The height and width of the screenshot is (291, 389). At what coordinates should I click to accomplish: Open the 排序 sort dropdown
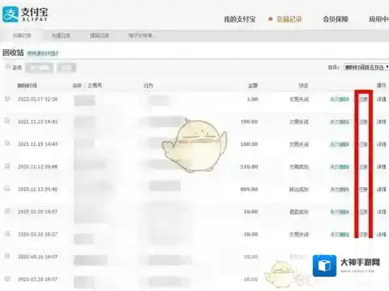(366, 67)
